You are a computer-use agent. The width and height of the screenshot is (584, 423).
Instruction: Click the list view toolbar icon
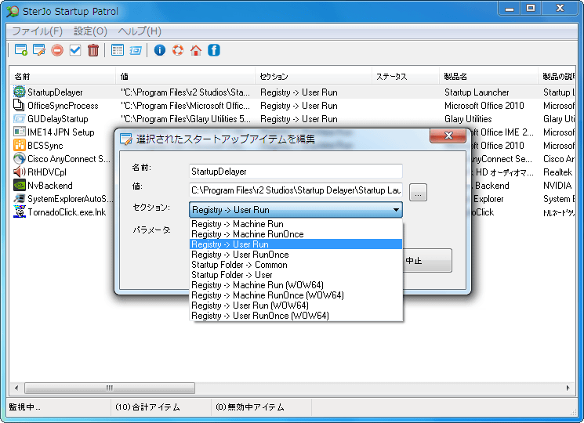pos(118,50)
